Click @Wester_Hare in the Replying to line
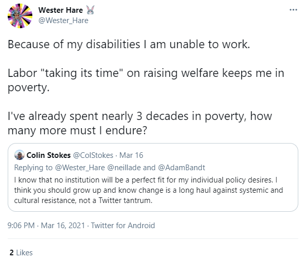 [x=80, y=168]
